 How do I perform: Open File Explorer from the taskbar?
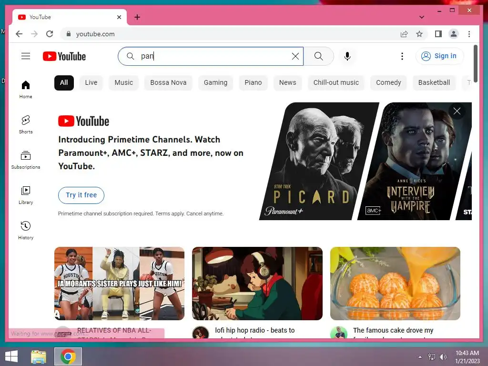[x=39, y=356]
